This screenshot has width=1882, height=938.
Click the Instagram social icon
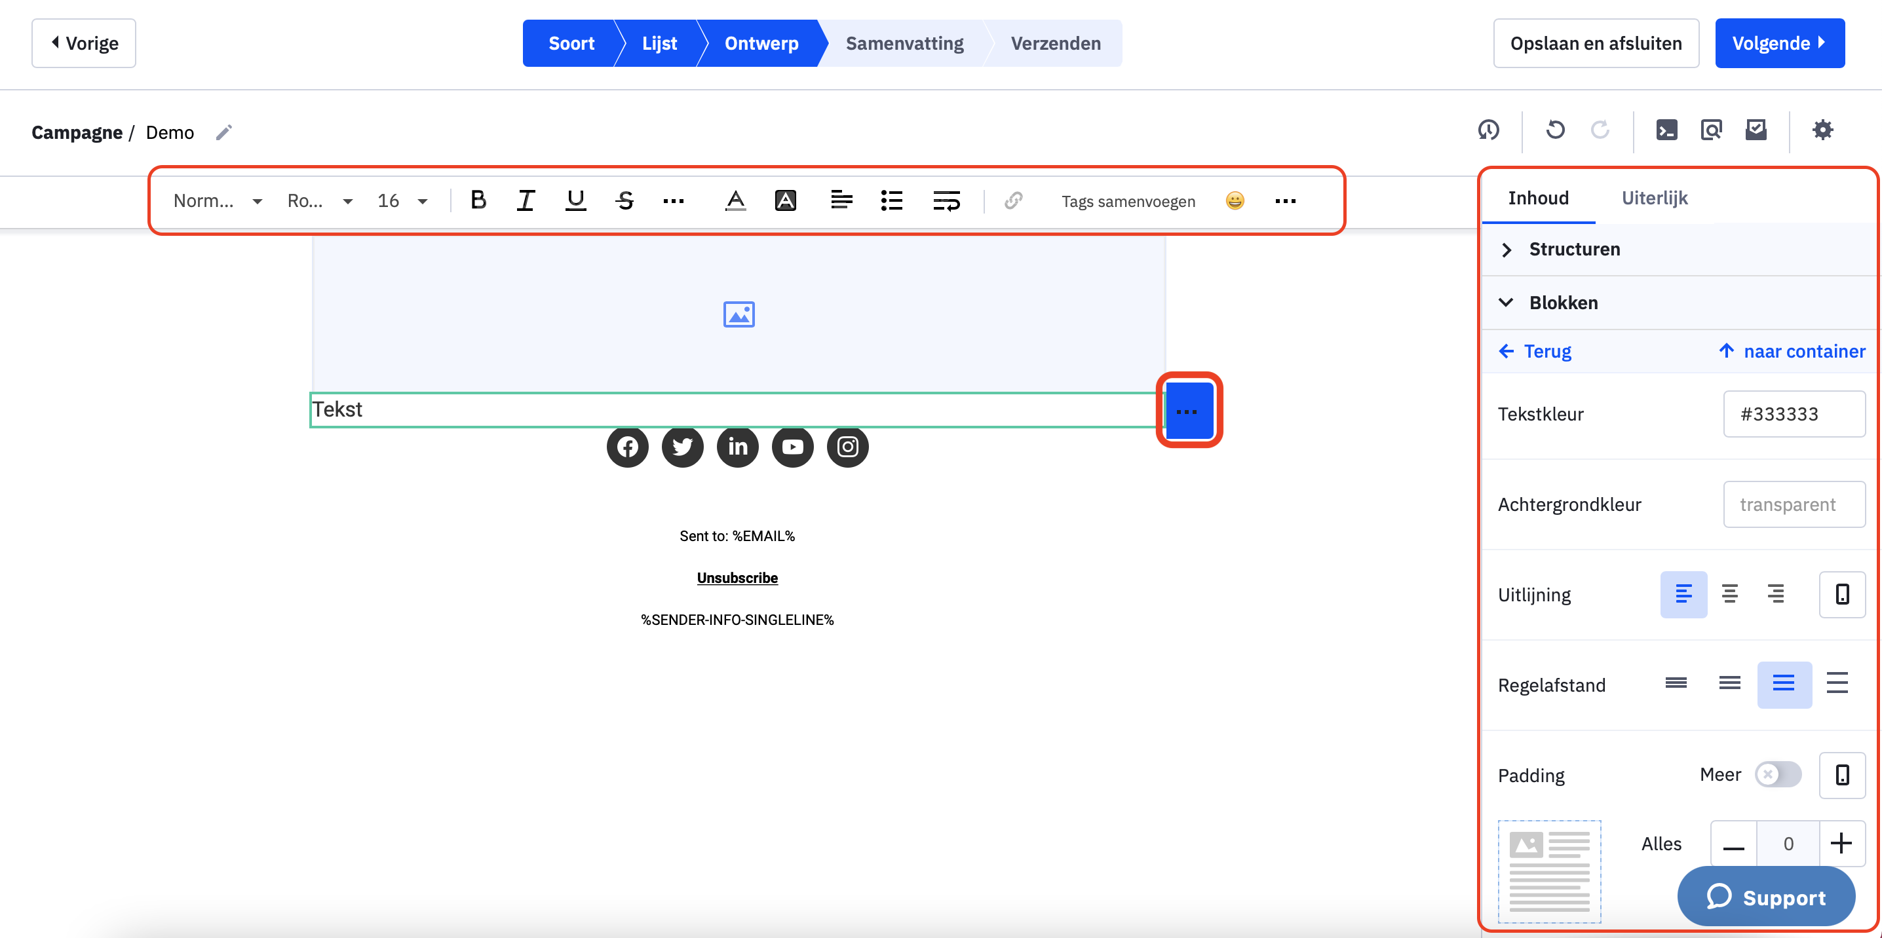847,446
